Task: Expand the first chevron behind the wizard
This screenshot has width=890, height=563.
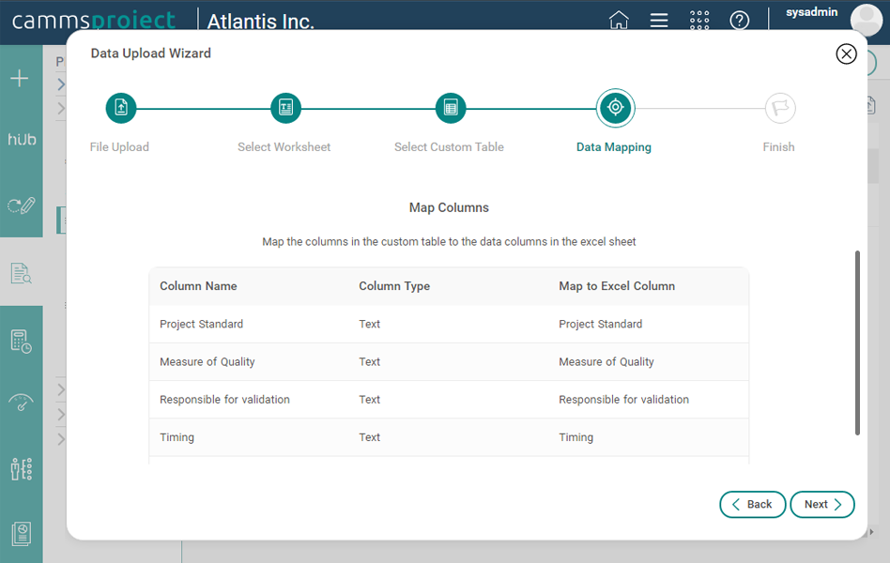Action: click(x=61, y=84)
